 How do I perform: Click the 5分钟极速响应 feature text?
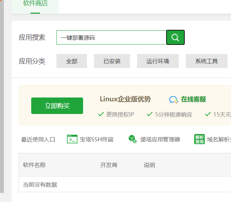(x=174, y=114)
